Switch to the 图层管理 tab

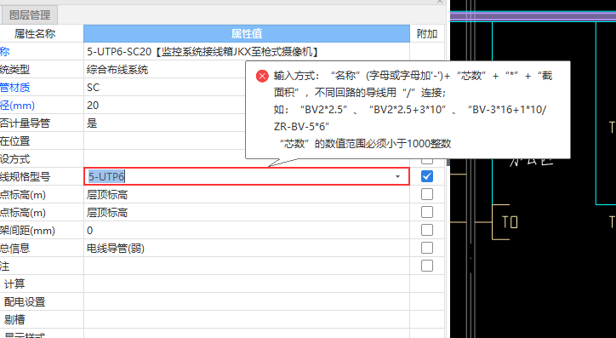[30, 15]
